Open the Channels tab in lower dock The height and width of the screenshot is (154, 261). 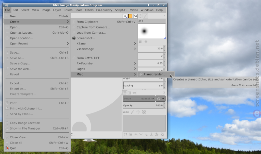[129, 93]
